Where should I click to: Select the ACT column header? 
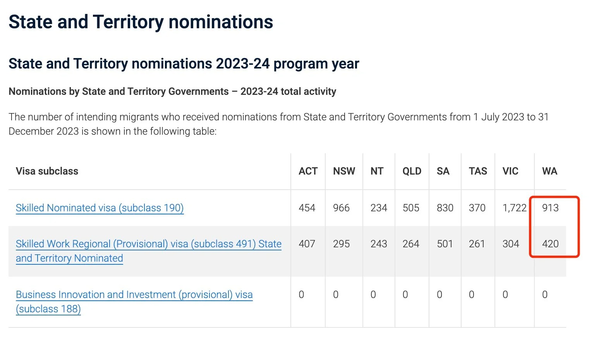tap(308, 171)
